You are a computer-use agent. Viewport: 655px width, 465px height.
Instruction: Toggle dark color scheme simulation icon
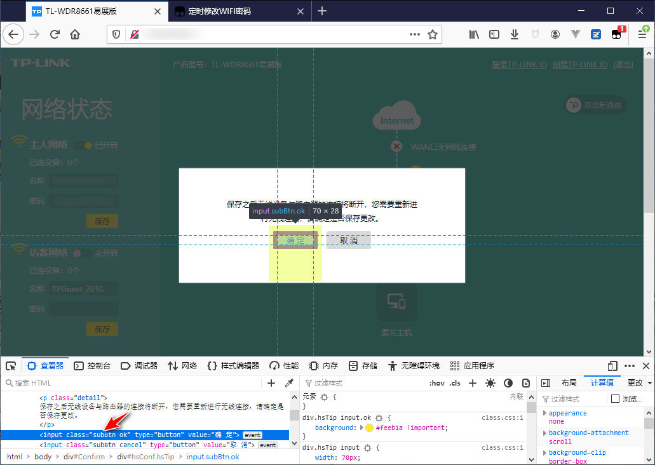(x=508, y=383)
